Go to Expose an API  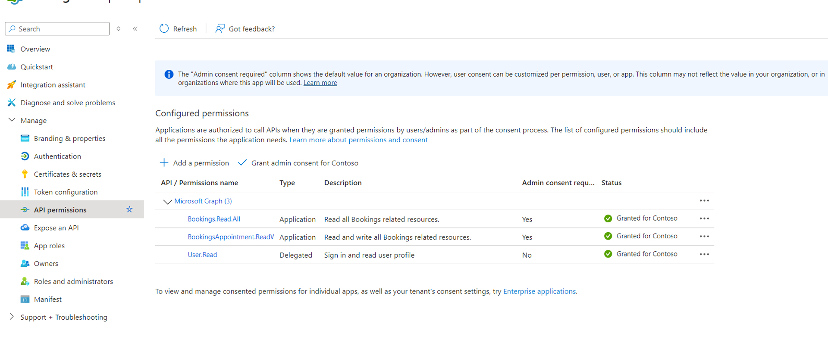56,228
